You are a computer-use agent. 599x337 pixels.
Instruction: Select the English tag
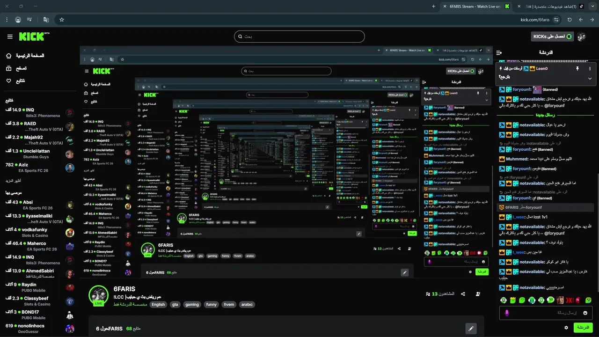158,304
